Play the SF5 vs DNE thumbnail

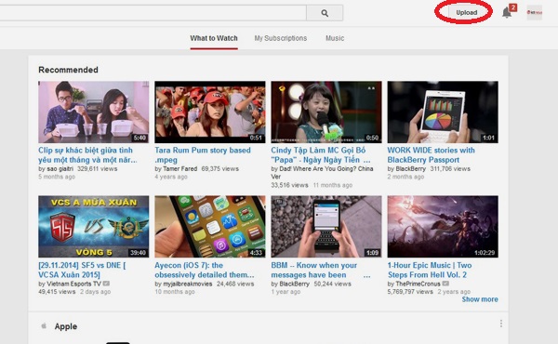click(x=94, y=227)
